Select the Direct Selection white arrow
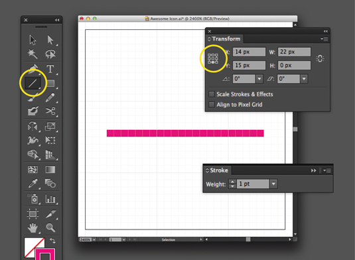This screenshot has height=260, width=355. coord(50,40)
